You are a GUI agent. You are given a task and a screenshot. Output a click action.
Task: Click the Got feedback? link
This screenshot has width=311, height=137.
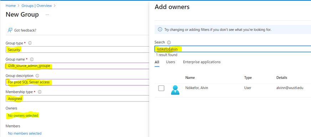pyautogui.click(x=25, y=30)
